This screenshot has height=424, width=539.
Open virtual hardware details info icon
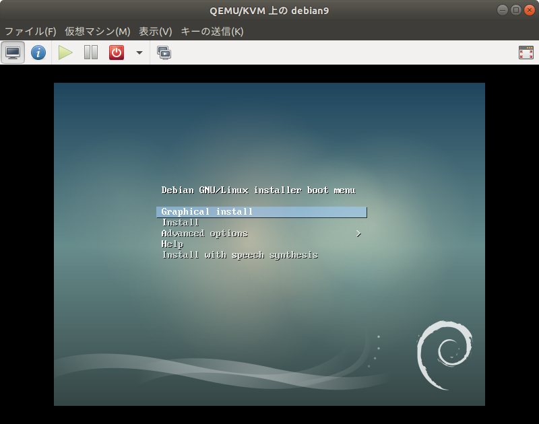coord(38,52)
